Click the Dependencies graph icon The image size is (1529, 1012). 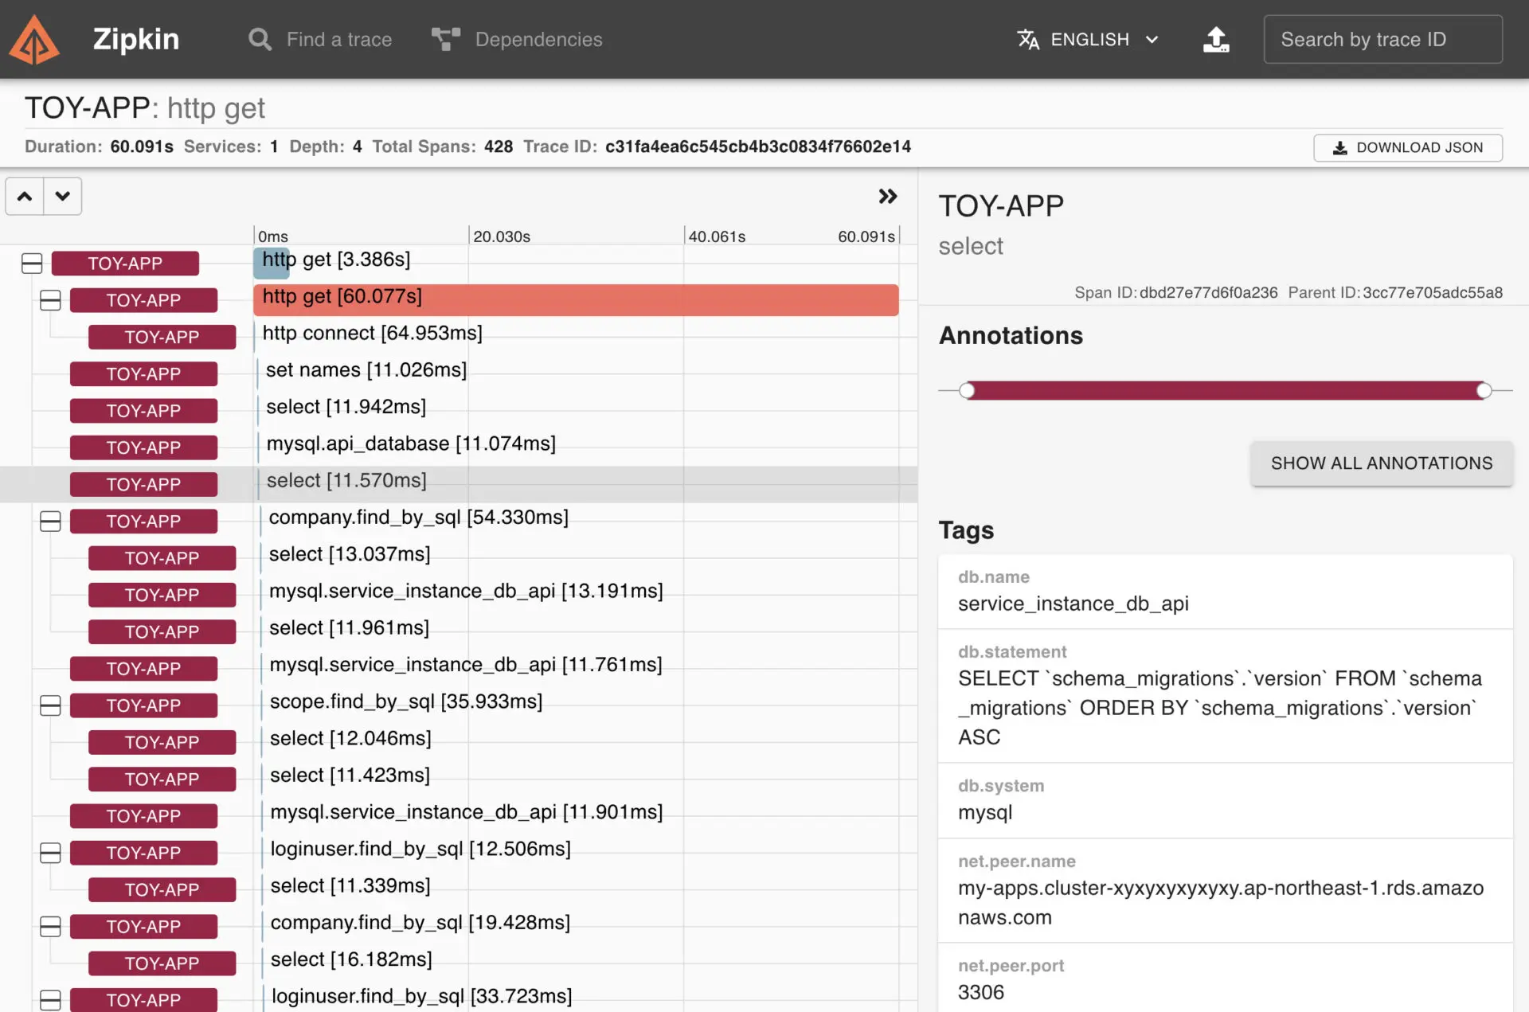pos(445,39)
